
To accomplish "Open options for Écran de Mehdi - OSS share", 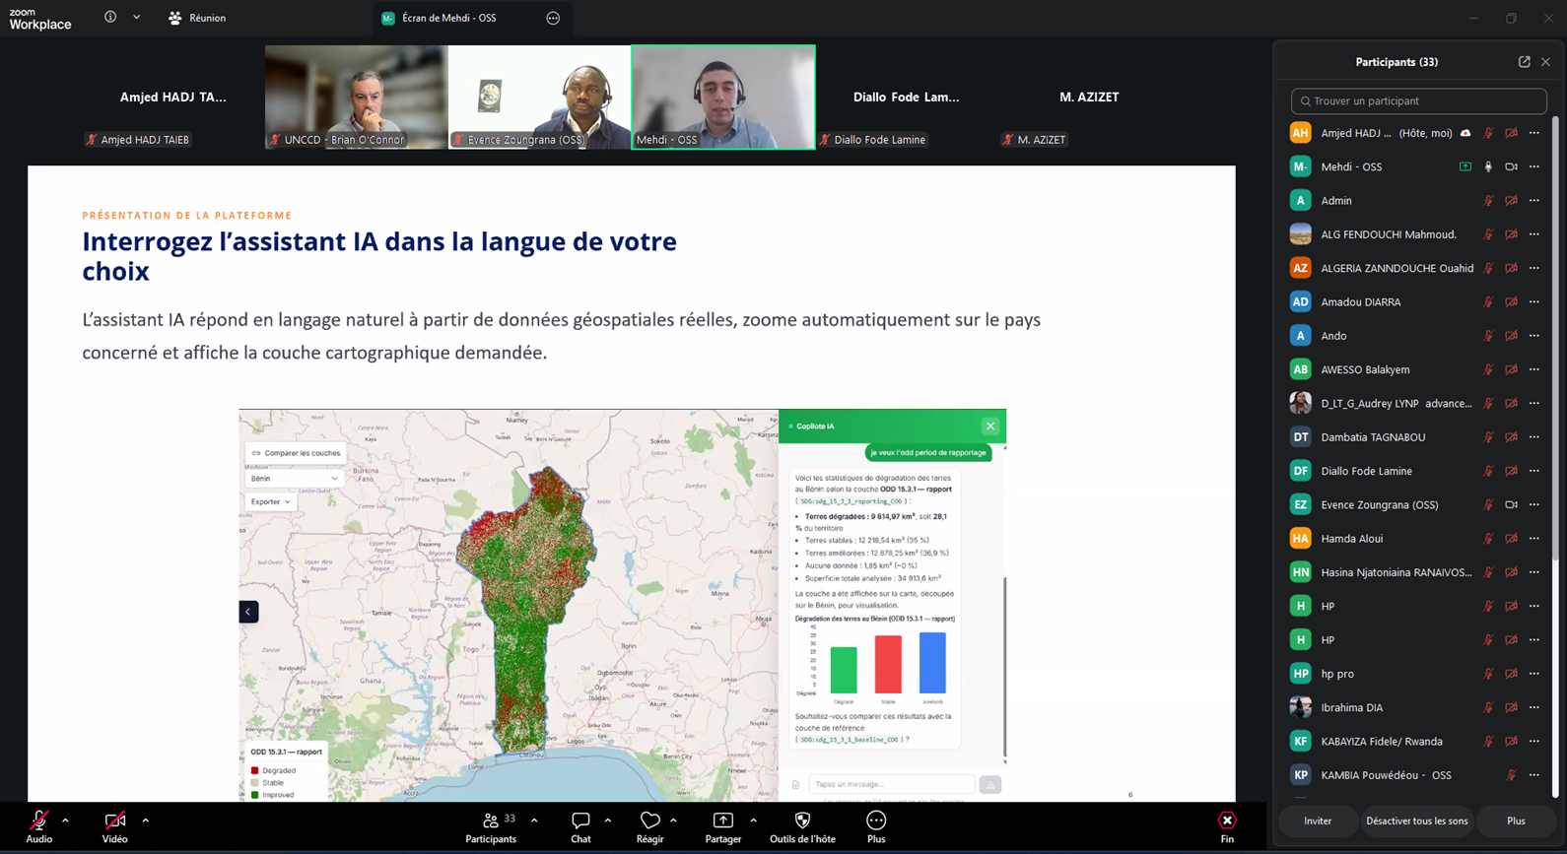I will (x=553, y=18).
